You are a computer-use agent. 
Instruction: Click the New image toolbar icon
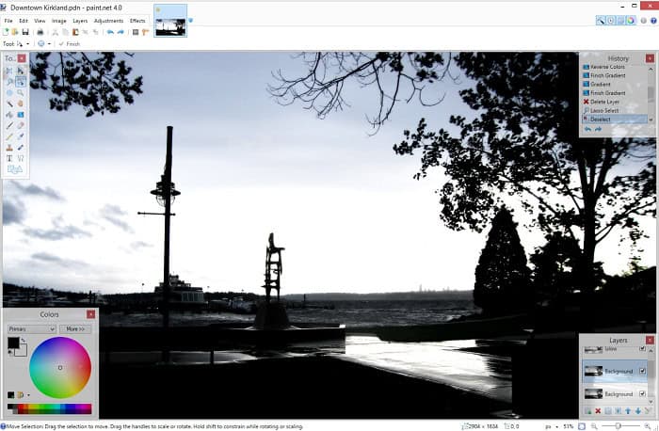pyautogui.click(x=6, y=32)
